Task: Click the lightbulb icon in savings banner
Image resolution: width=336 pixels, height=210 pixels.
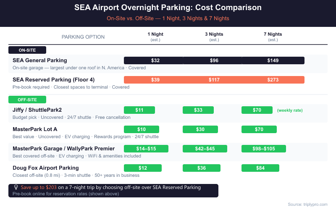Action: (16, 187)
